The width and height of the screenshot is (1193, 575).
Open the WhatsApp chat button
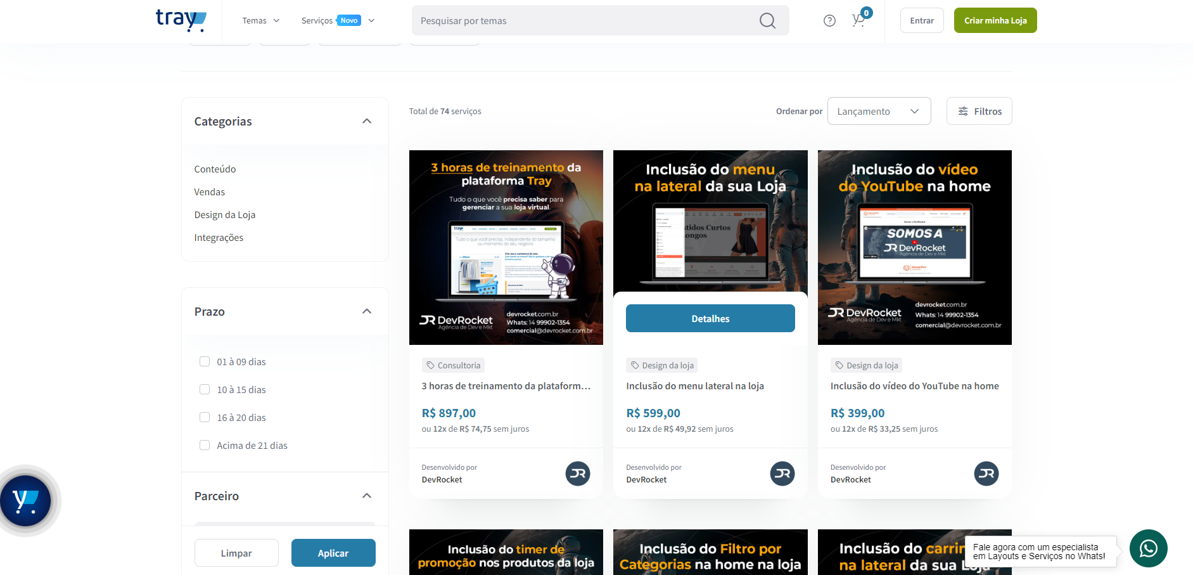[1148, 548]
